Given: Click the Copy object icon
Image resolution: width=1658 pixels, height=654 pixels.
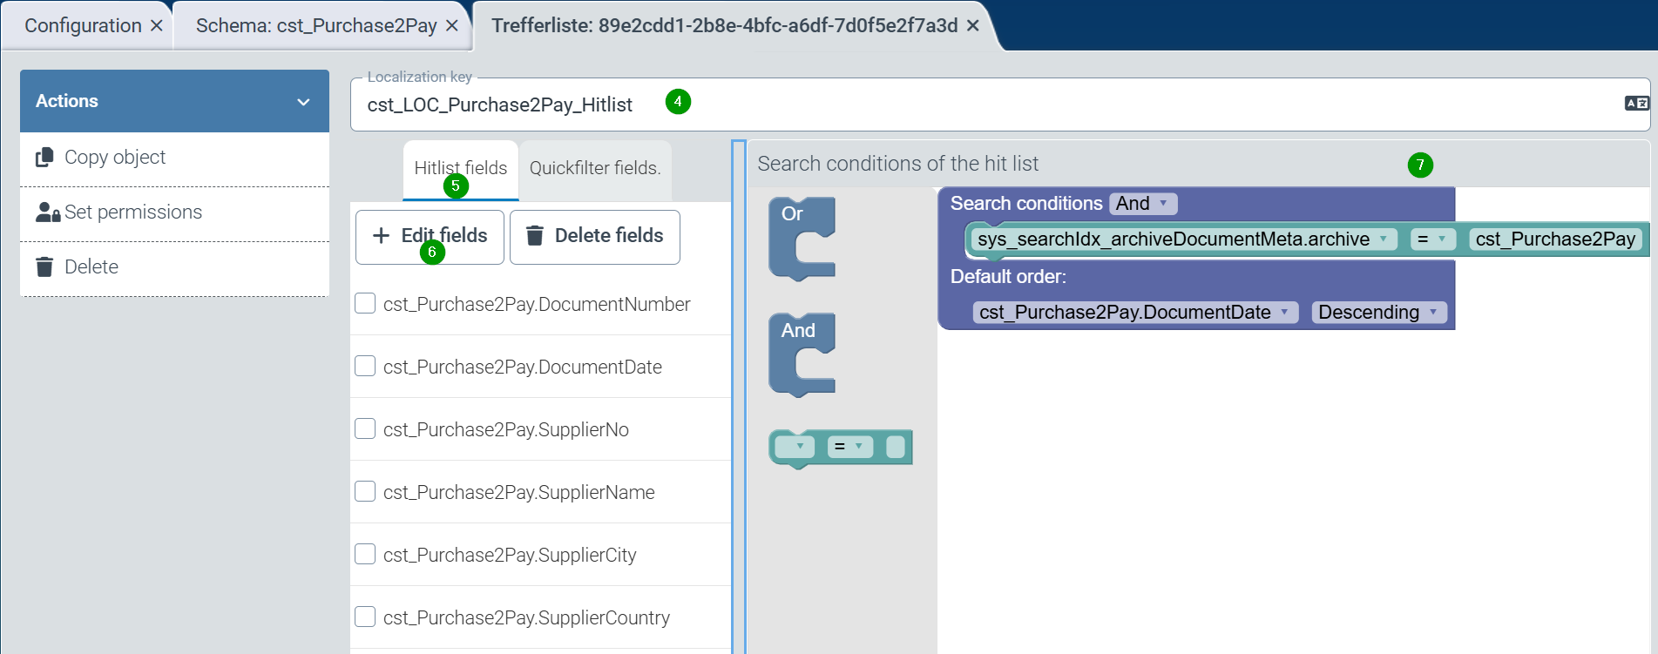Looking at the screenshot, I should (44, 158).
